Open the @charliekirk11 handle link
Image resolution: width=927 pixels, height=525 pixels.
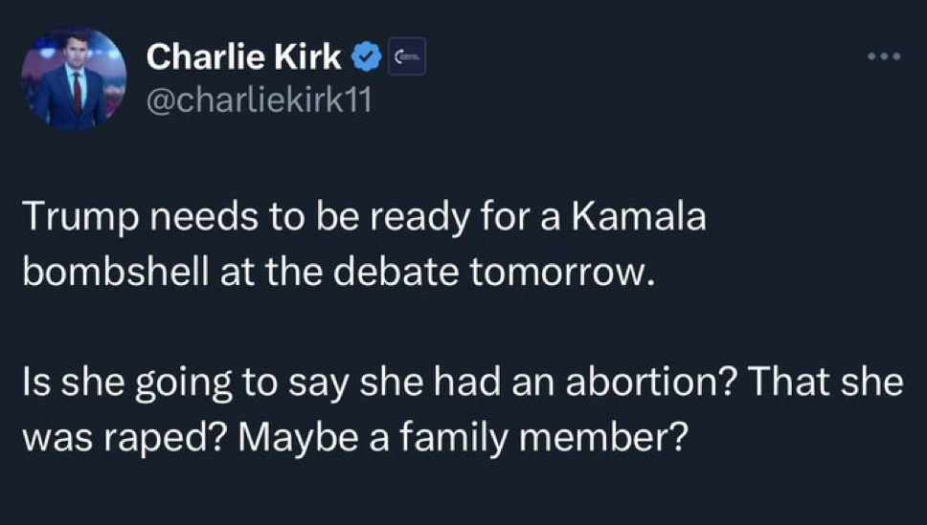pyautogui.click(x=258, y=99)
